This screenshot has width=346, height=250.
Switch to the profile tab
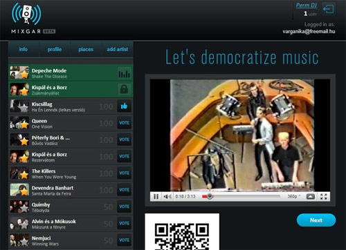pos(55,49)
